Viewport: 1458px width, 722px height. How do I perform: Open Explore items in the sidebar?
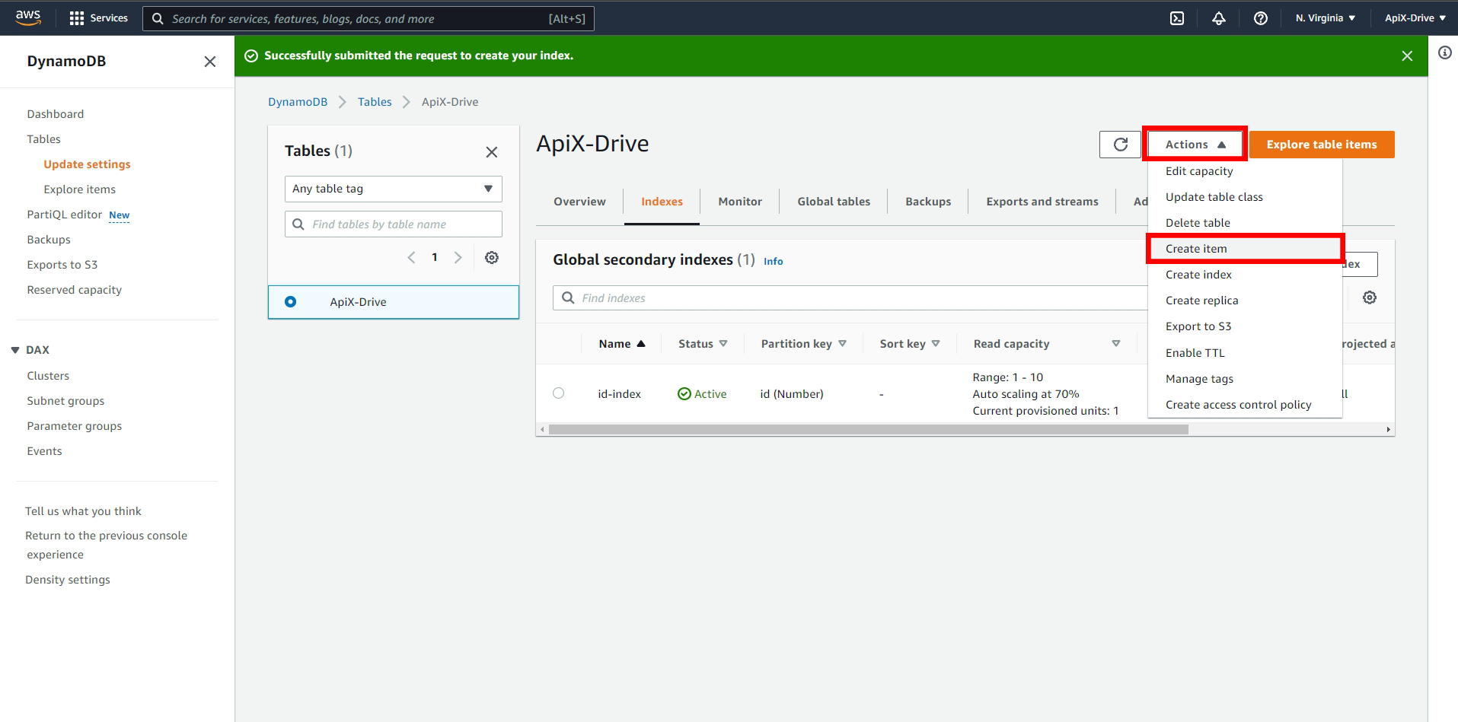point(80,189)
